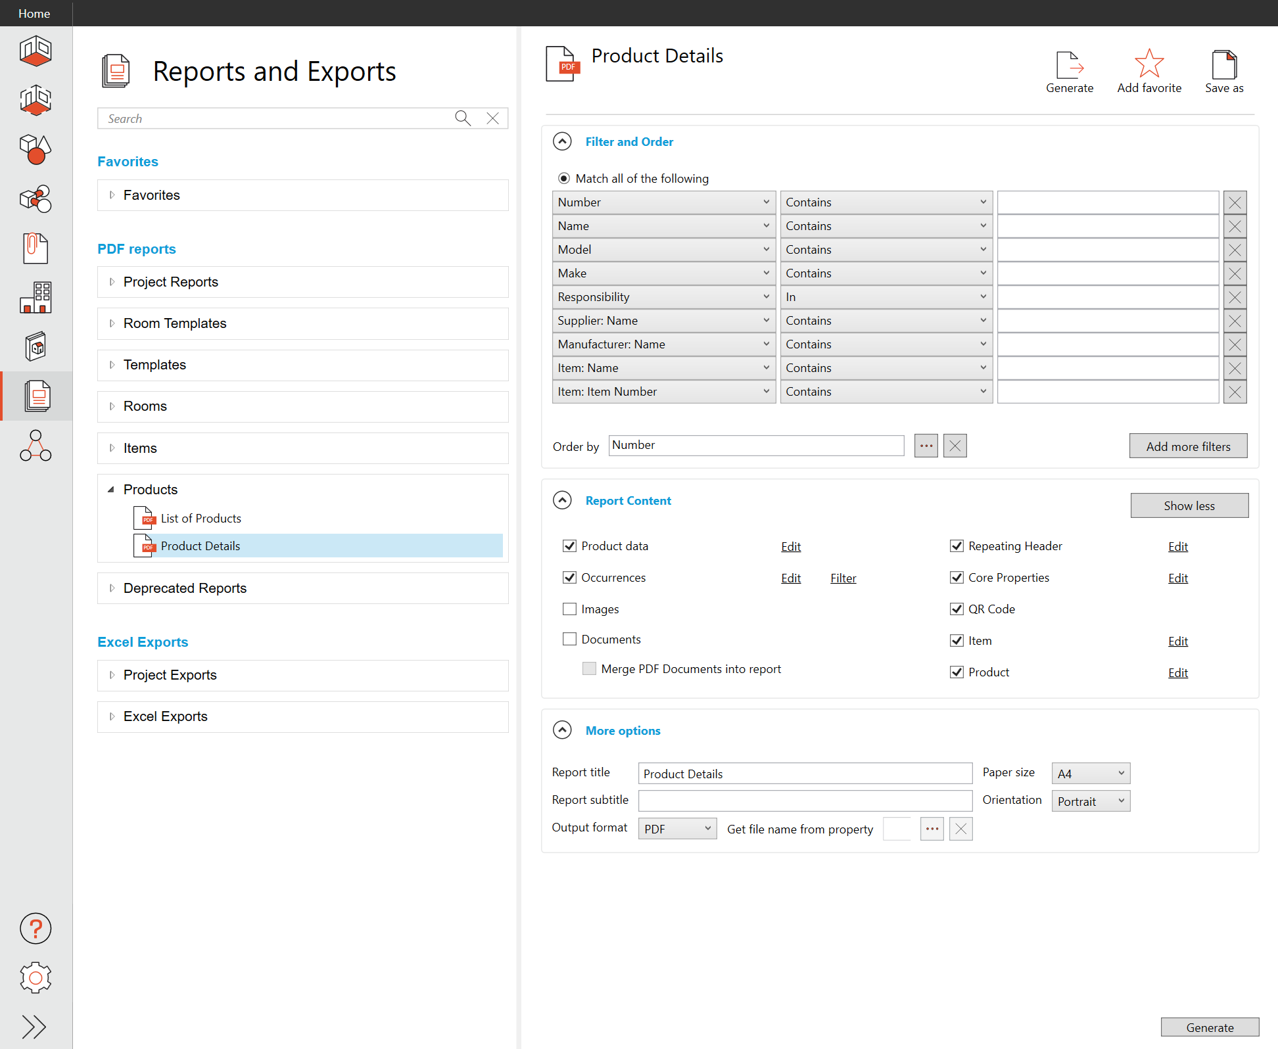Uncheck the Product data checkbox

point(569,546)
